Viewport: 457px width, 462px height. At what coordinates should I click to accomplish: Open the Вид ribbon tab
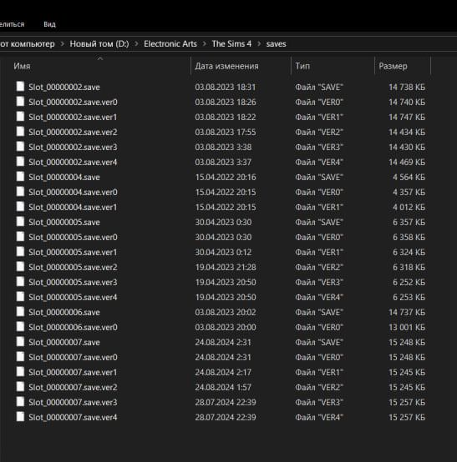49,24
